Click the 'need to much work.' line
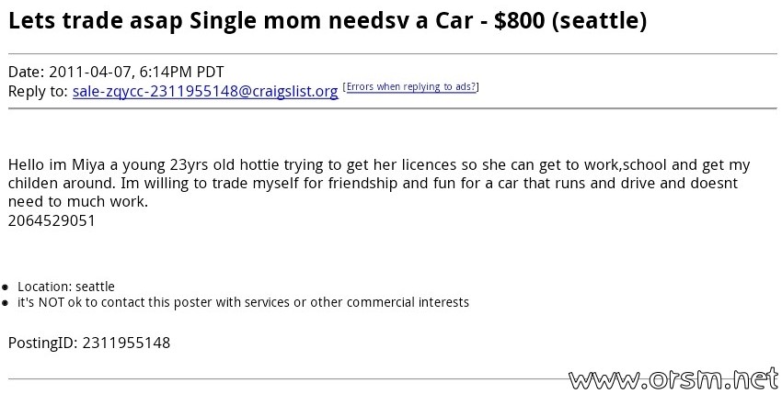The image size is (782, 394). point(78,202)
